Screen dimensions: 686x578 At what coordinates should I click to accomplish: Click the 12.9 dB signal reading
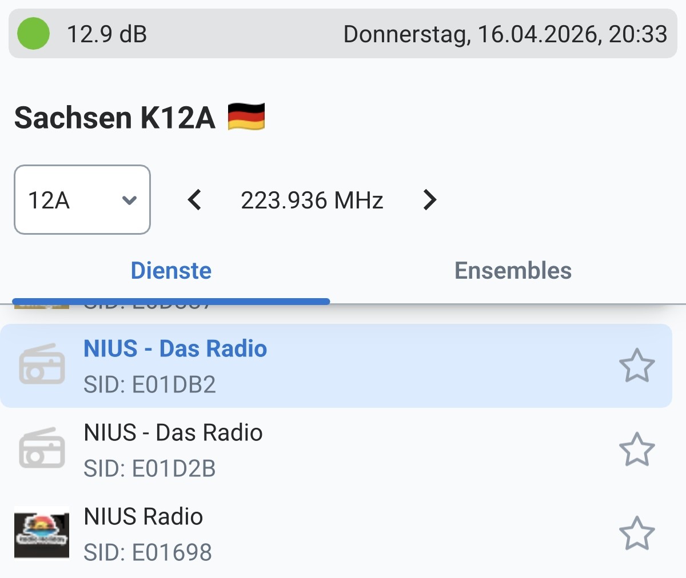(107, 34)
